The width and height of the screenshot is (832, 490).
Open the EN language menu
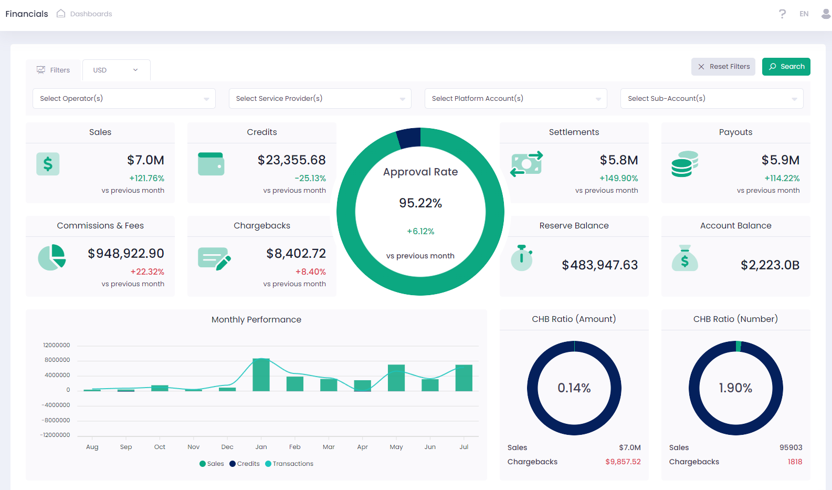(804, 14)
